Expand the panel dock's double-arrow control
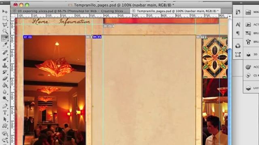259x145 pixels. tap(241, 3)
